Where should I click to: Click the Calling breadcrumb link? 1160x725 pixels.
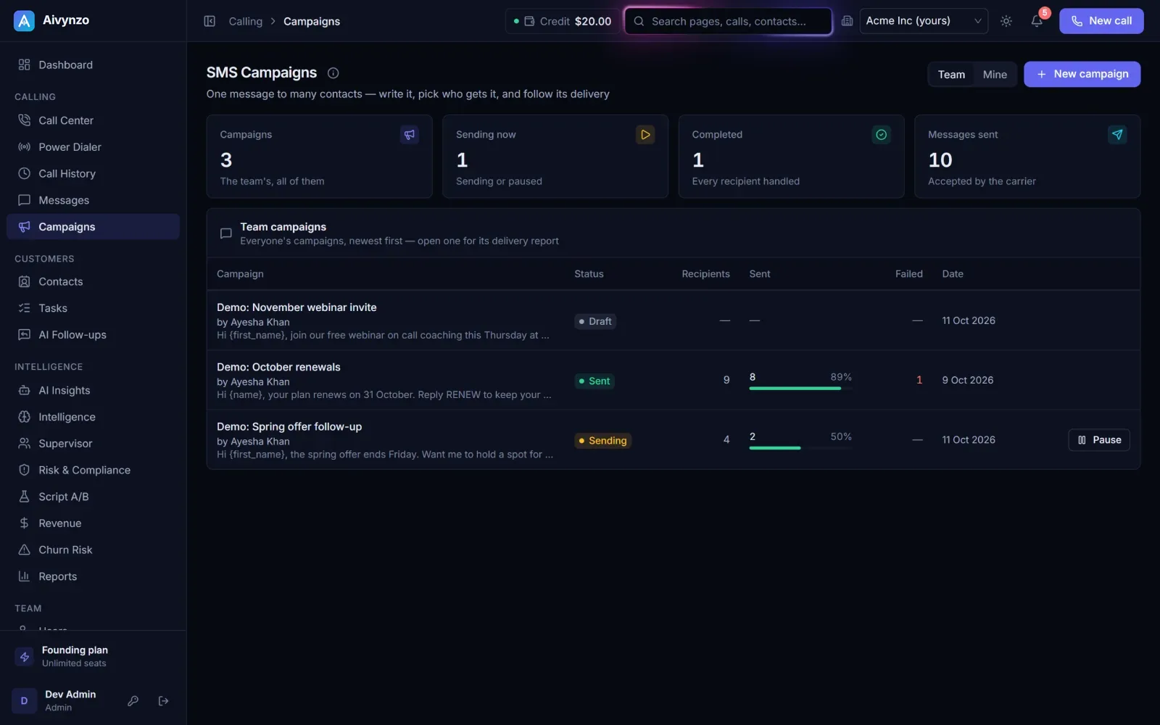click(245, 21)
